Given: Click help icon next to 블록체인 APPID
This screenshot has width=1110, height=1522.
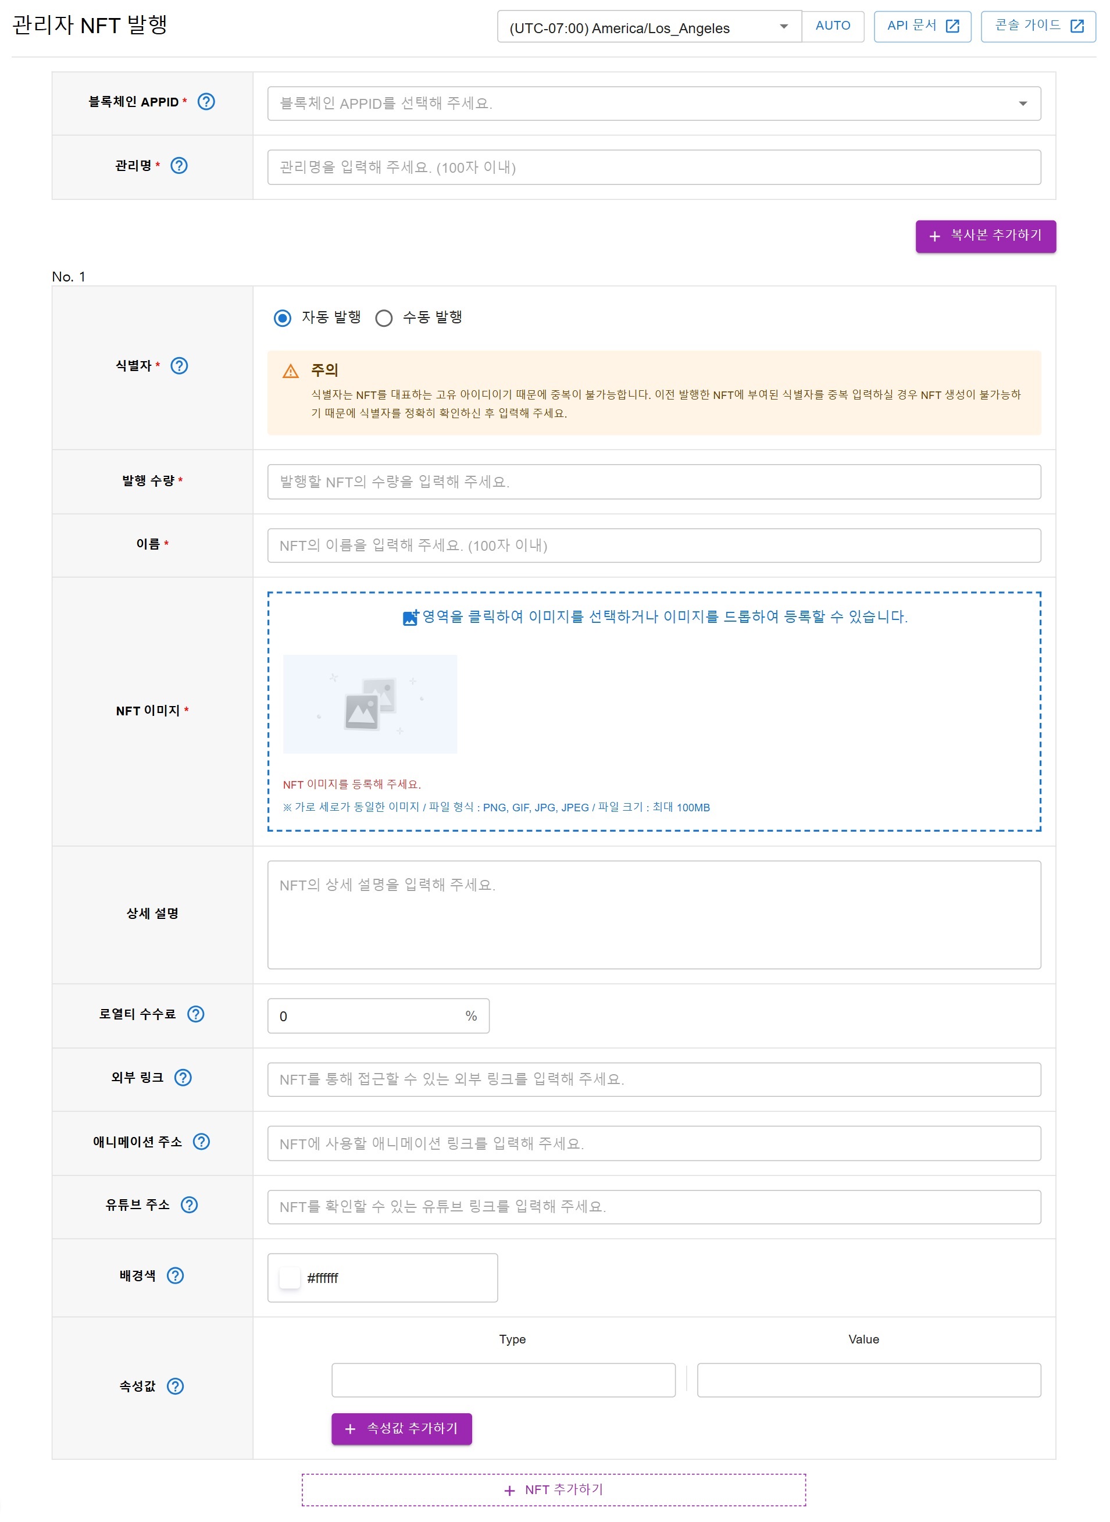Looking at the screenshot, I should pyautogui.click(x=206, y=102).
